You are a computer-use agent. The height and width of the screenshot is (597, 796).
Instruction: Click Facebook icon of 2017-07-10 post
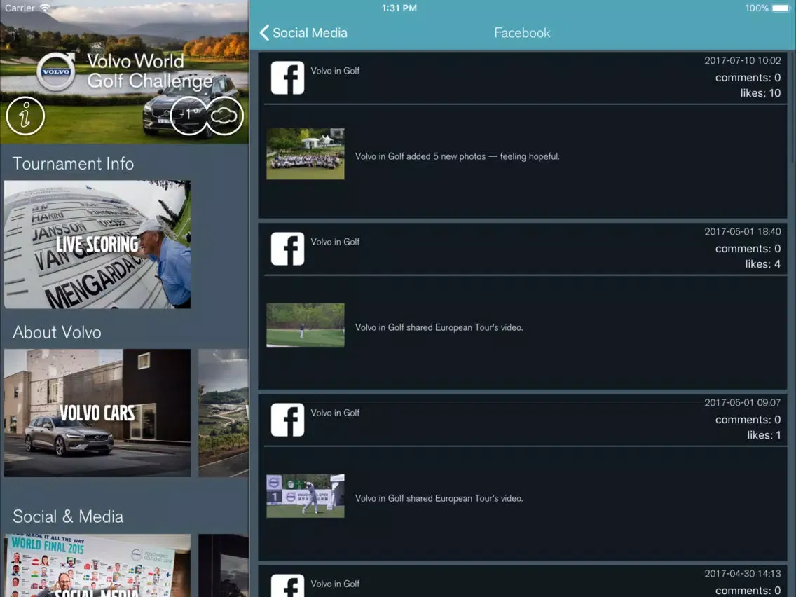[288, 78]
